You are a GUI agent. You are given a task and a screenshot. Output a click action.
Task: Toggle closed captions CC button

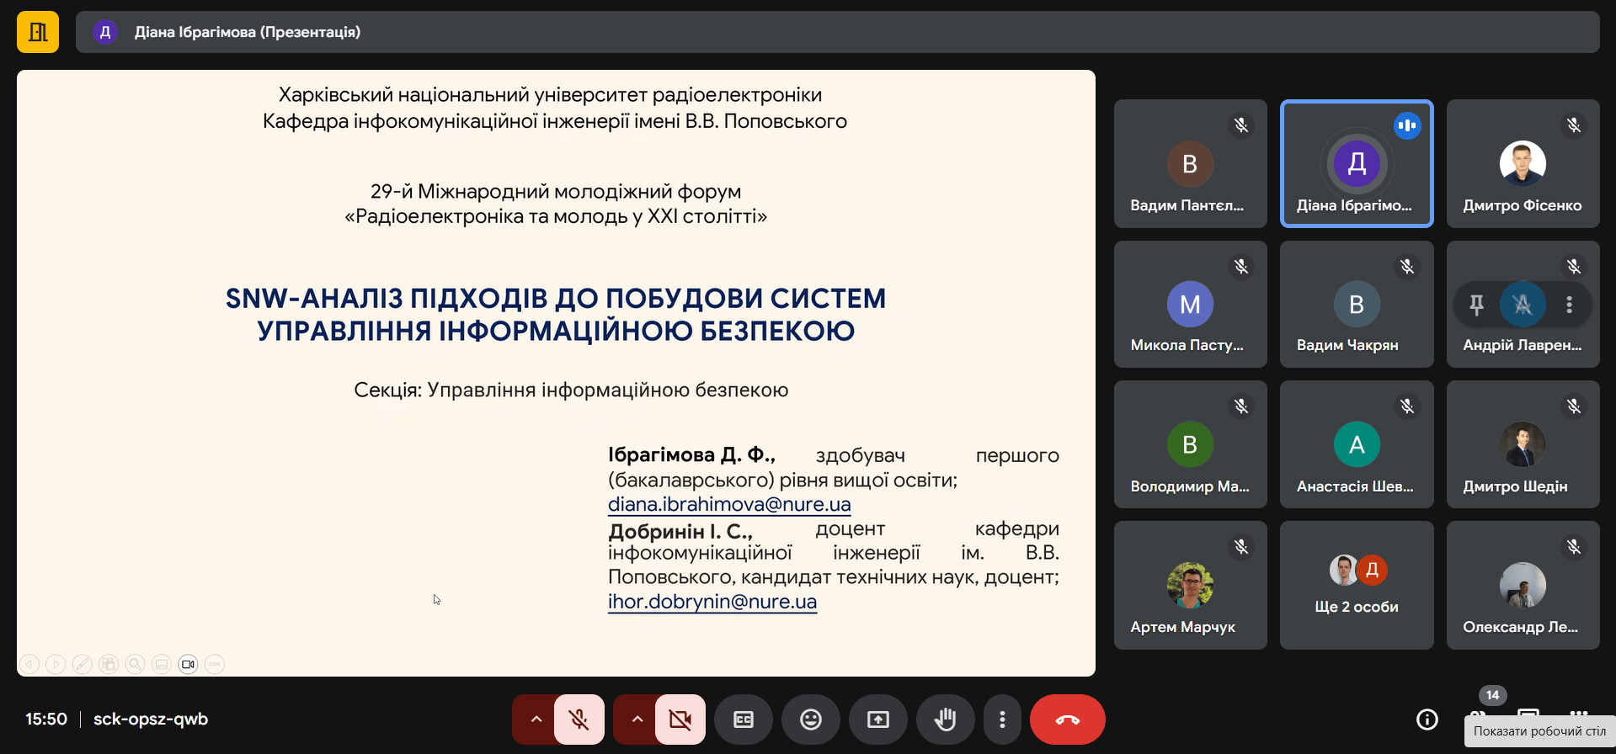(x=744, y=719)
